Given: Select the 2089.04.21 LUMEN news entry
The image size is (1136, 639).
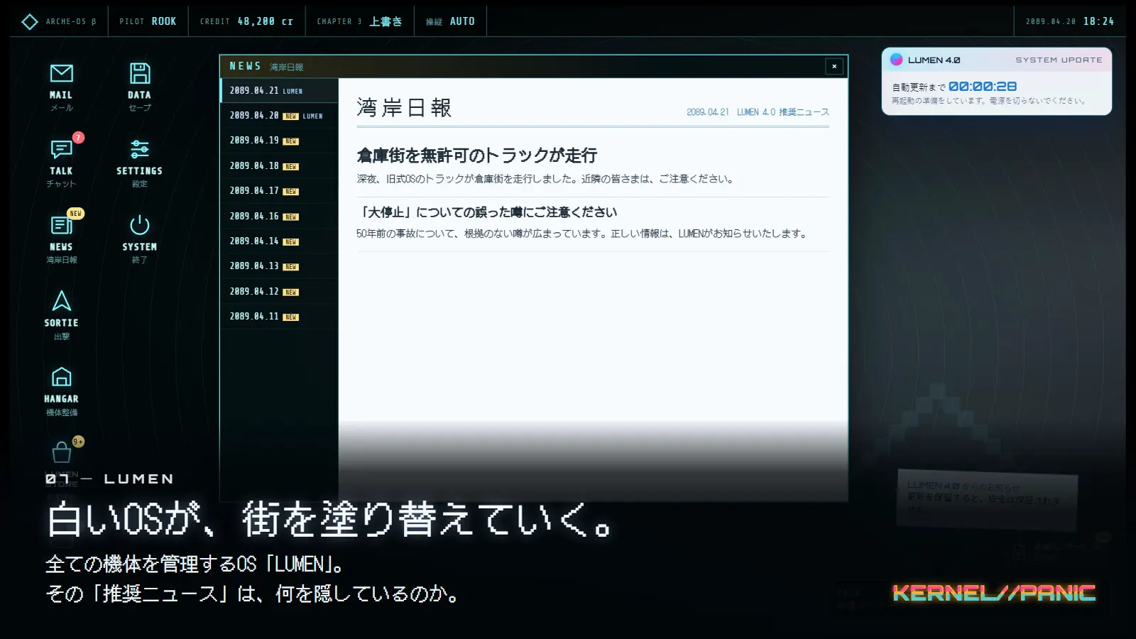Looking at the screenshot, I should pyautogui.click(x=279, y=91).
